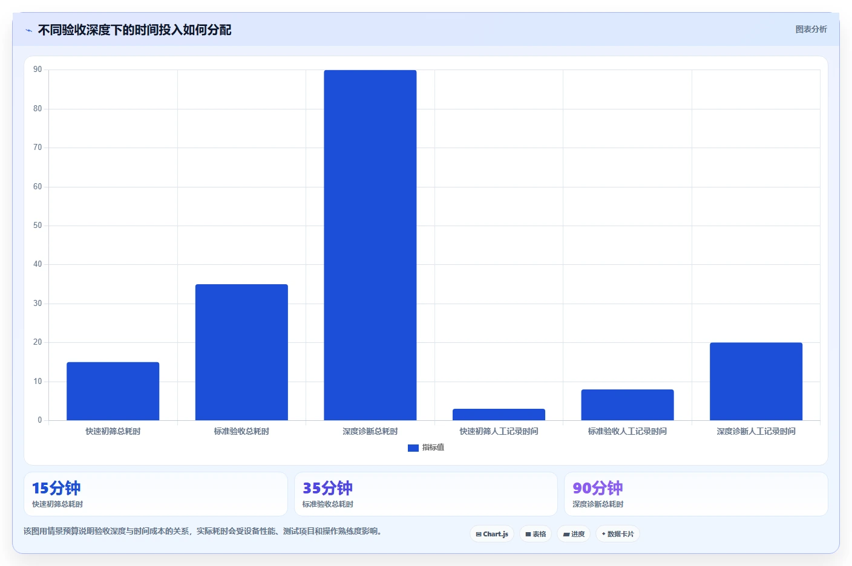Click the 15分钟 card value

tap(56, 488)
